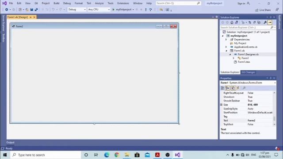Screen dimensions: 283x159
Task: Switch Properties to Alphabetical view
Action: pos(227,88)
